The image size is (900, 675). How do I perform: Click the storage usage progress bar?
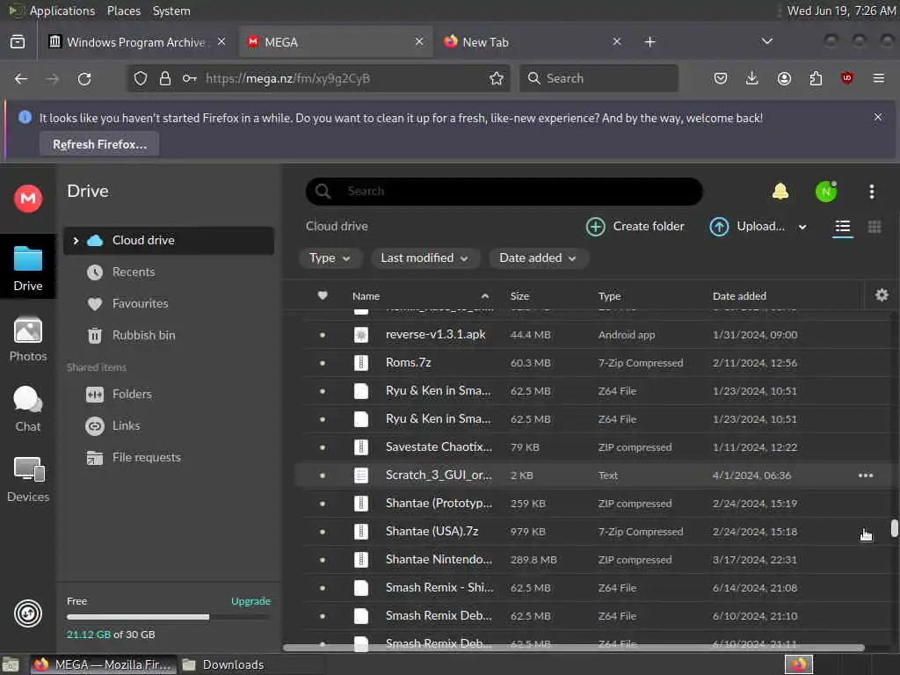(x=168, y=617)
